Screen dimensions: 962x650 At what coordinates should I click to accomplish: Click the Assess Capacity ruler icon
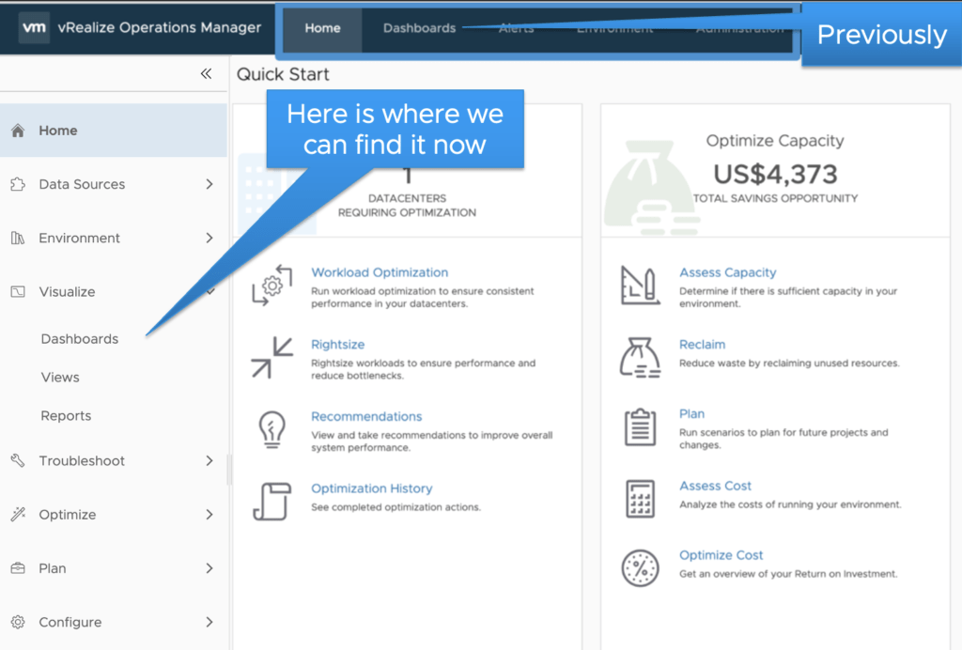pos(640,286)
